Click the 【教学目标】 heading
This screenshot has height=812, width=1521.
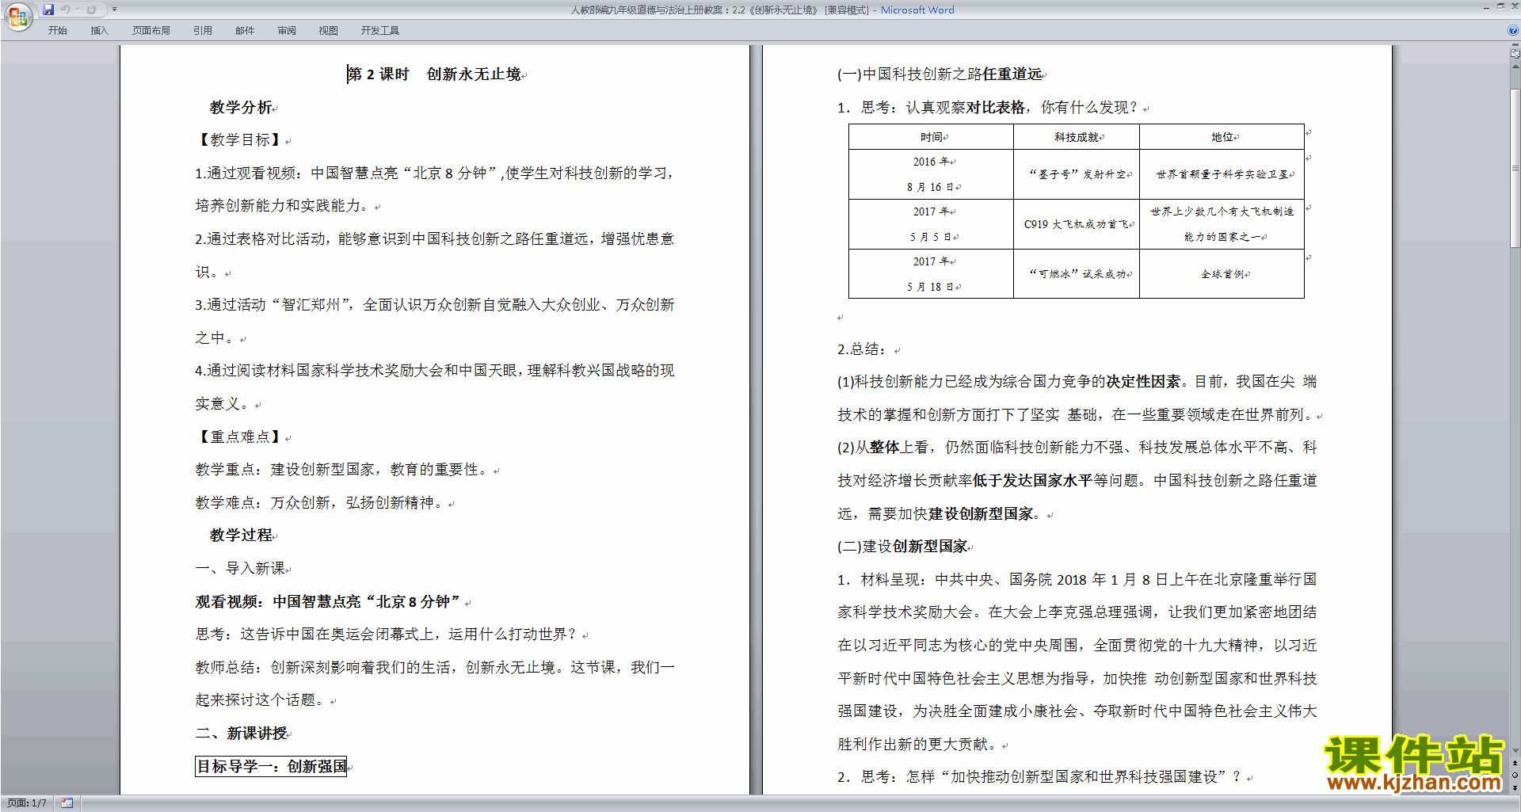click(x=240, y=140)
